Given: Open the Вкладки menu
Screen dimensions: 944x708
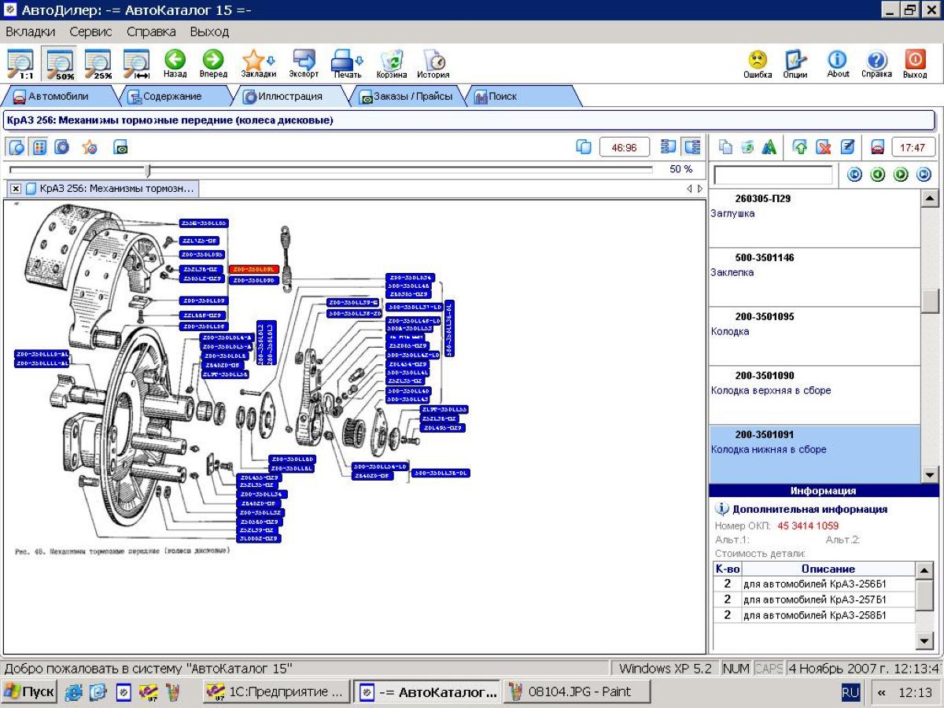Looking at the screenshot, I should 31,32.
